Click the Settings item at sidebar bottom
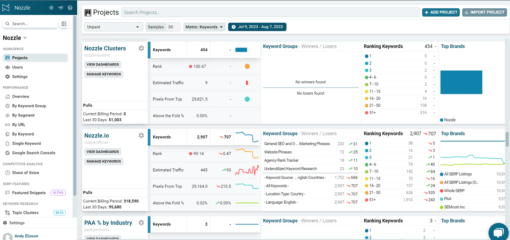Screen dimensions: 510x240 coord(17,223)
